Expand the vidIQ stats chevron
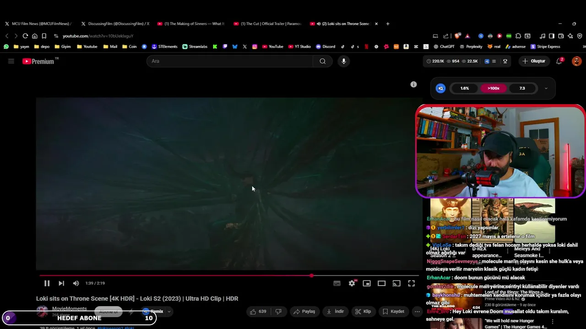The image size is (586, 329). tap(546, 88)
